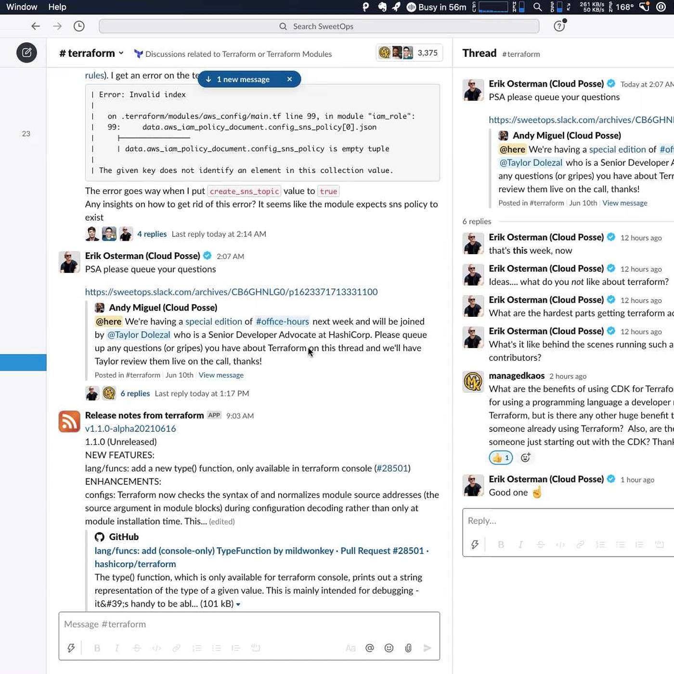Open the #terraform channel name dropdown

[91, 53]
